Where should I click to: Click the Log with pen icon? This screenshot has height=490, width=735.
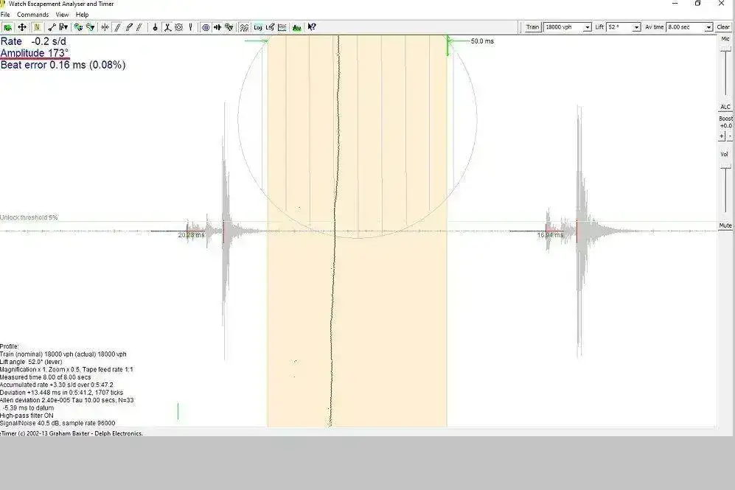(270, 27)
